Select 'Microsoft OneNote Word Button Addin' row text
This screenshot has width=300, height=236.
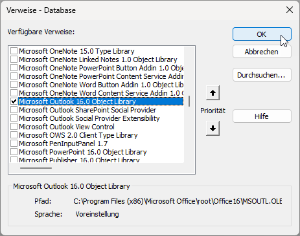(x=101, y=85)
